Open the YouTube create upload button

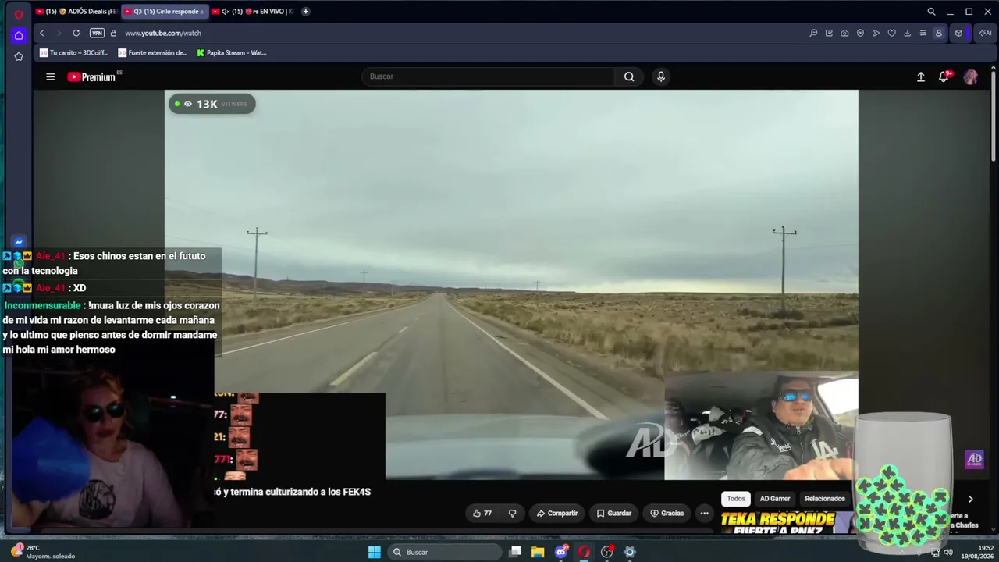click(x=921, y=76)
